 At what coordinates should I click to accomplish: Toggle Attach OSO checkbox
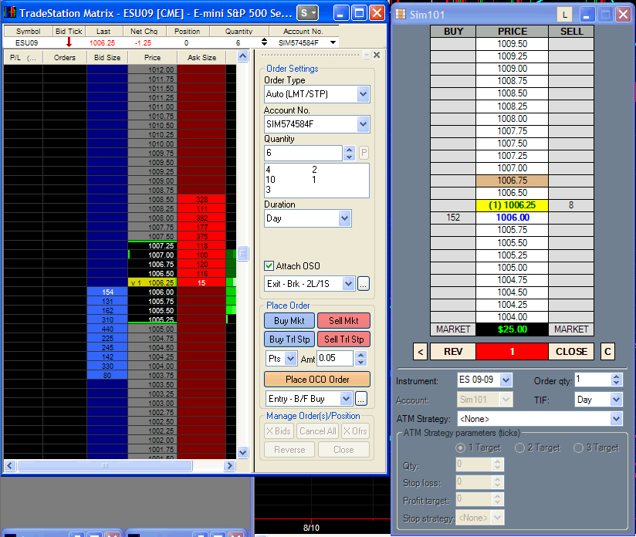point(269,266)
